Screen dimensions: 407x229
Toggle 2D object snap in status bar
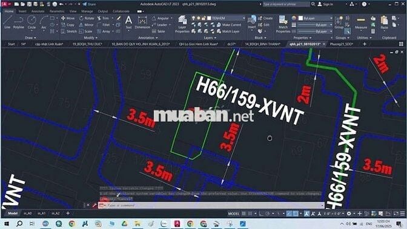(296, 214)
